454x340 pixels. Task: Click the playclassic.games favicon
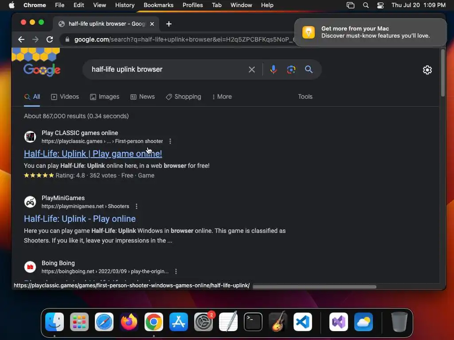30,137
